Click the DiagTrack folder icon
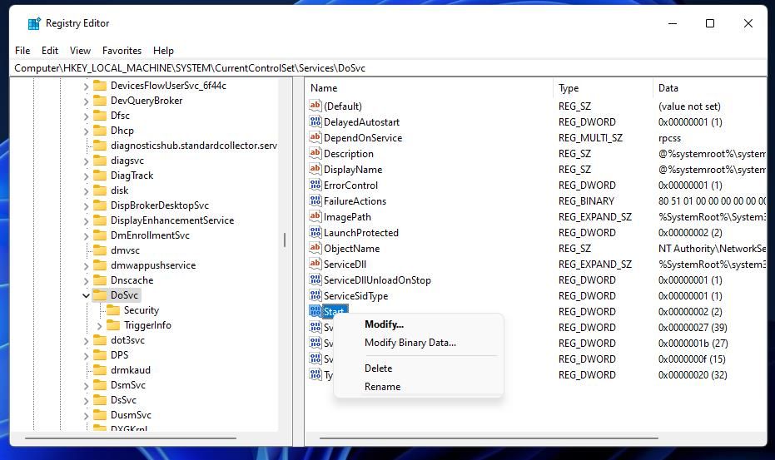775x460 pixels. click(x=100, y=176)
